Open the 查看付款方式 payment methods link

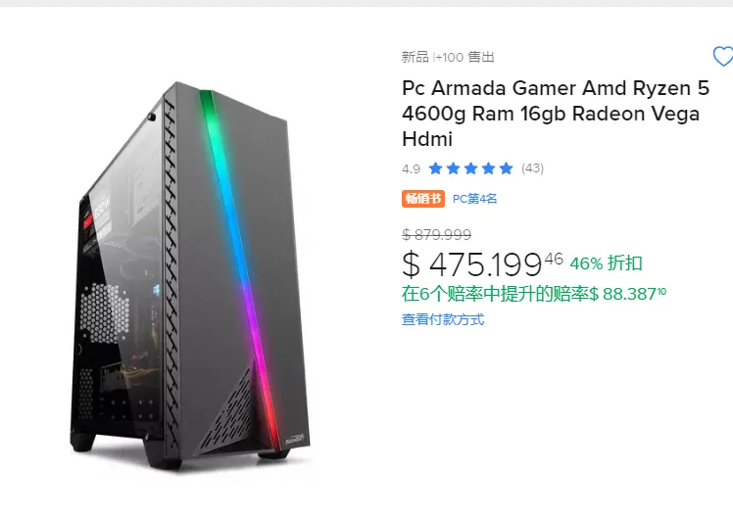coord(443,319)
